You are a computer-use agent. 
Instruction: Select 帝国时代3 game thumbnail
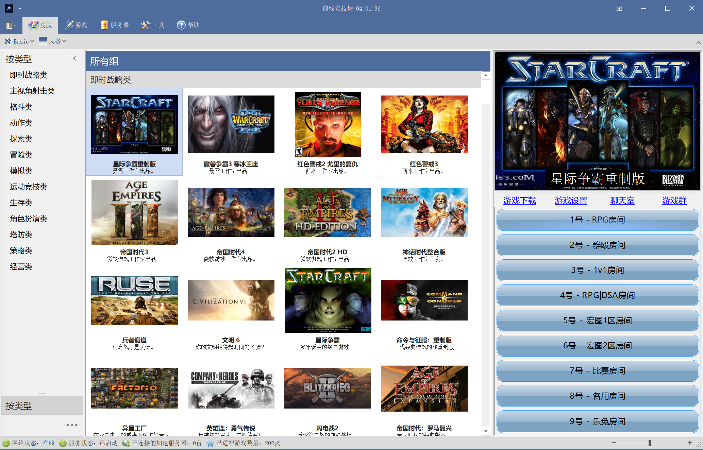coord(135,212)
